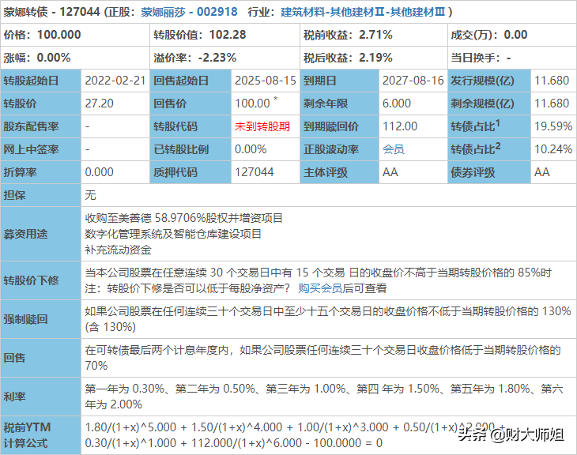577x455 pixels.
Task: Click the 112.00 redemption price value
Action: (400, 126)
